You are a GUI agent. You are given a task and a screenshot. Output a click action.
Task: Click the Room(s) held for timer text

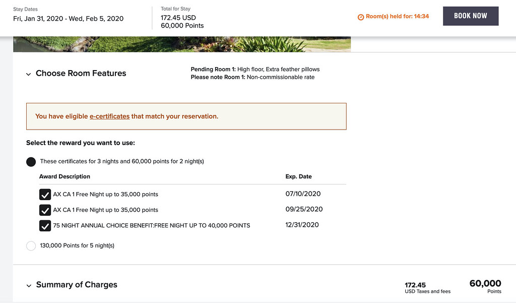397,17
